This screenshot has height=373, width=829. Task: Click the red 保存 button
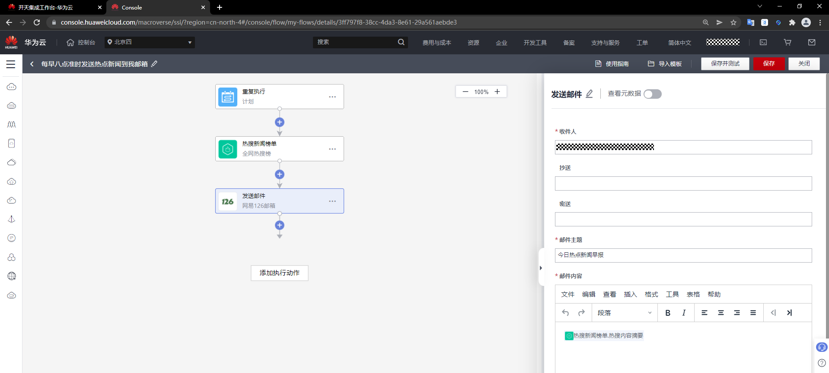(769, 64)
